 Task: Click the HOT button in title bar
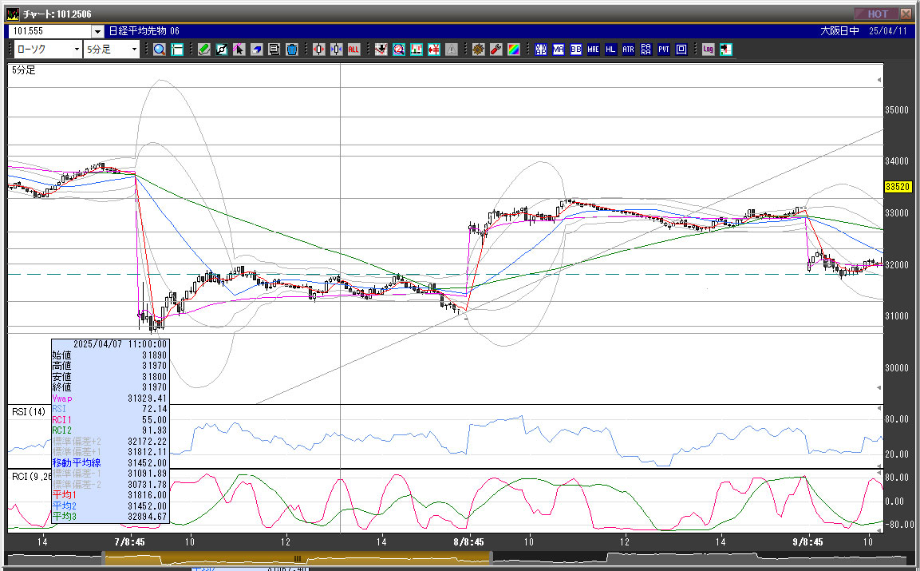coord(876,14)
